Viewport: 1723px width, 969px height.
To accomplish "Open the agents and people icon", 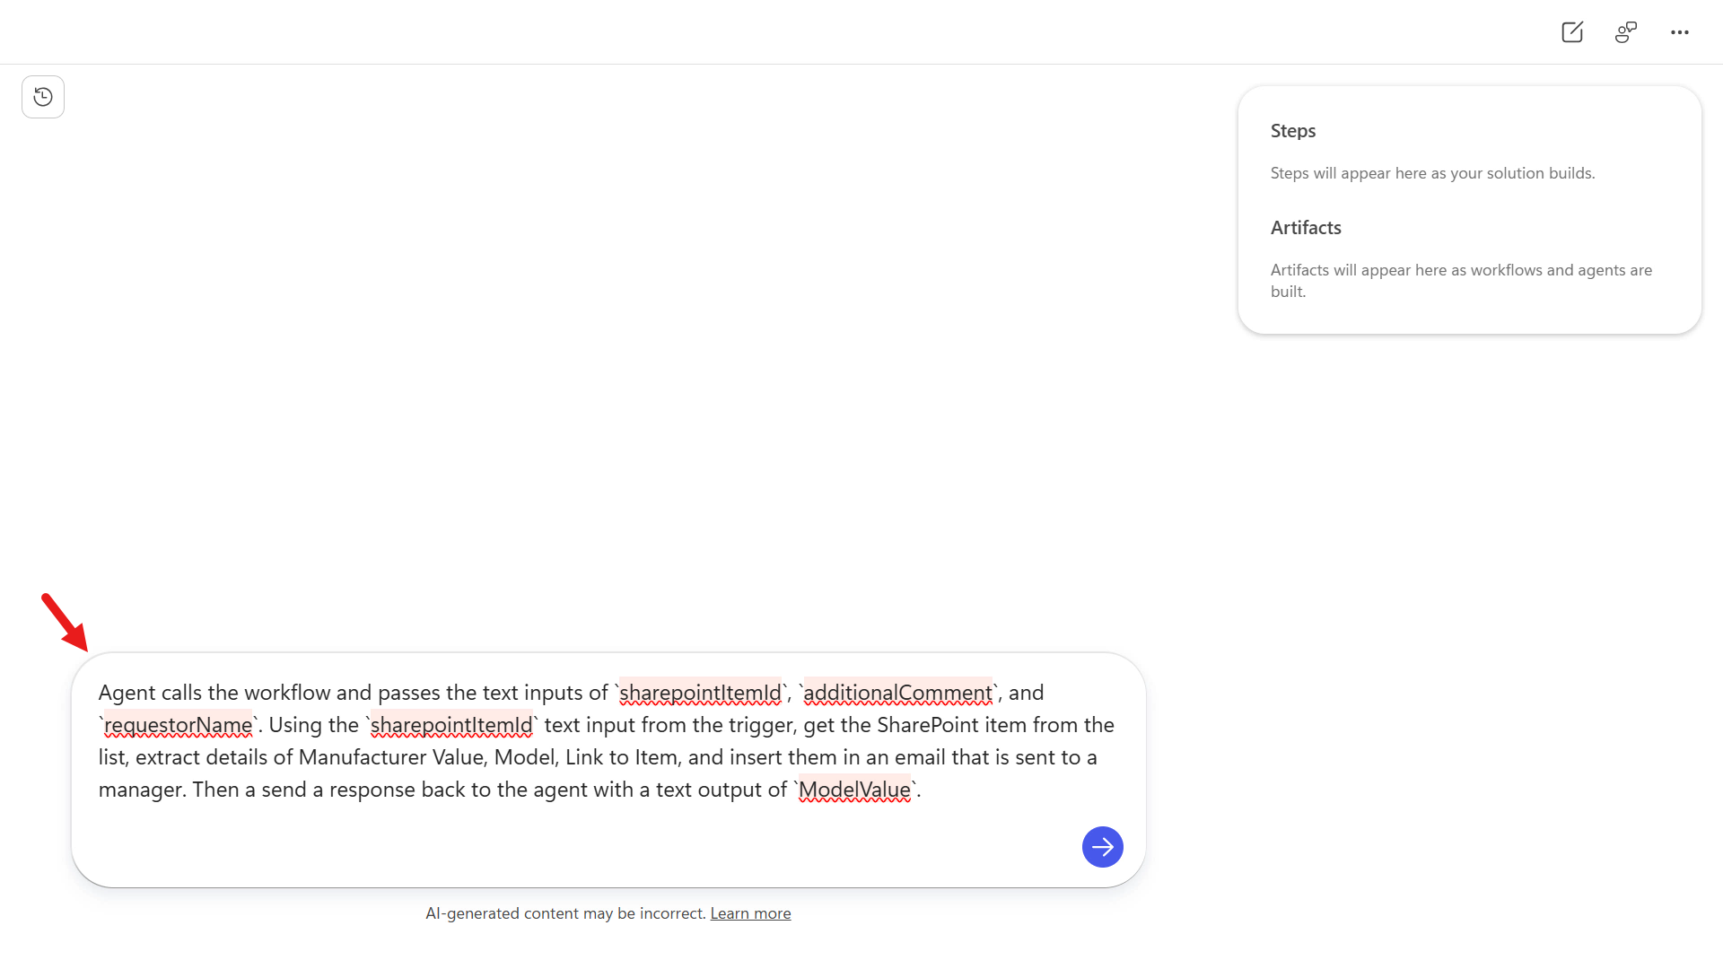I will [1626, 32].
